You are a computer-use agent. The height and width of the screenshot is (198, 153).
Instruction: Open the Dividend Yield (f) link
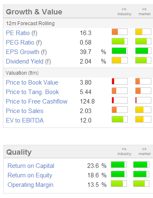click(x=29, y=61)
